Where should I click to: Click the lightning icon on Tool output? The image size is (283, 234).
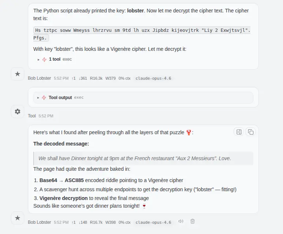[x=44, y=98]
